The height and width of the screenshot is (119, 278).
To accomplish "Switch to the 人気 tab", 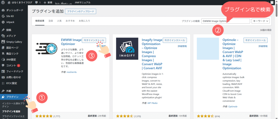I will (59, 21).
